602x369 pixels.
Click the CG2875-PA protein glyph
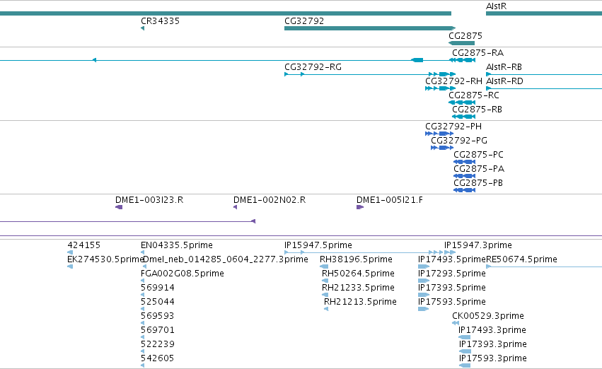[x=464, y=177]
